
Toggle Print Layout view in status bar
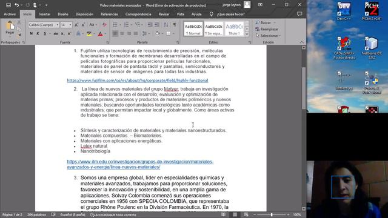click(x=235, y=214)
